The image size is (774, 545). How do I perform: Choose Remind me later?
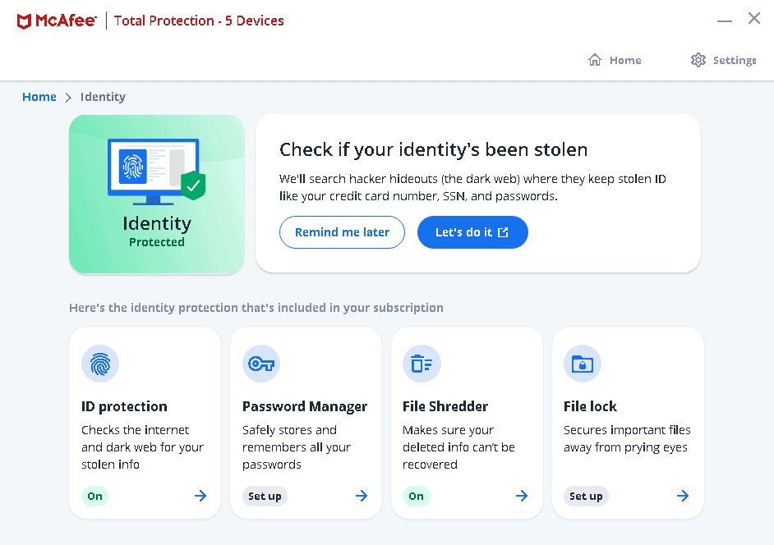pos(342,232)
